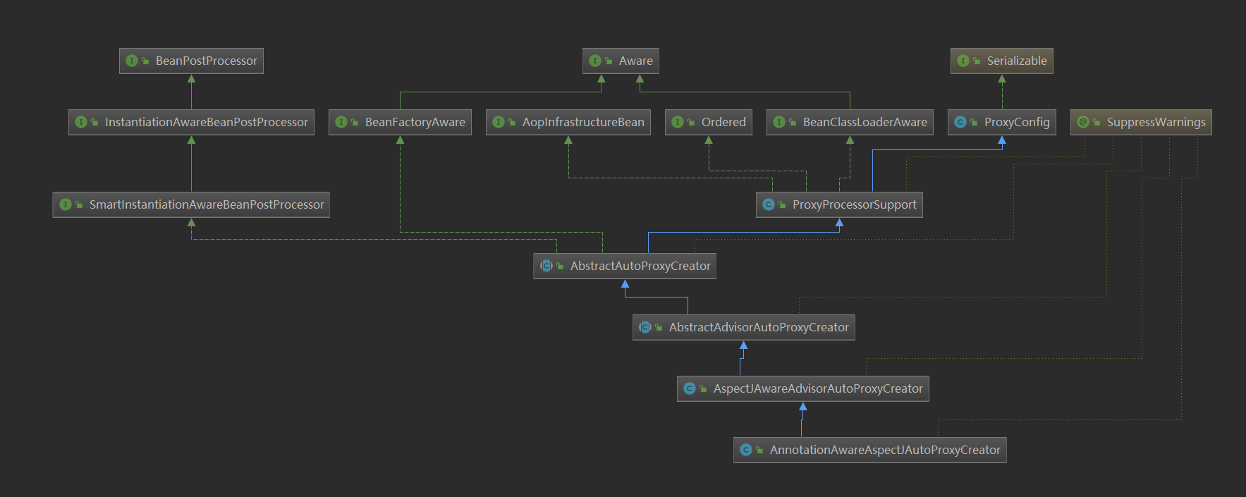The width and height of the screenshot is (1246, 497).
Task: Select the AnnotationAwareAspectJAutoProxyCreator label text
Action: [x=885, y=450]
